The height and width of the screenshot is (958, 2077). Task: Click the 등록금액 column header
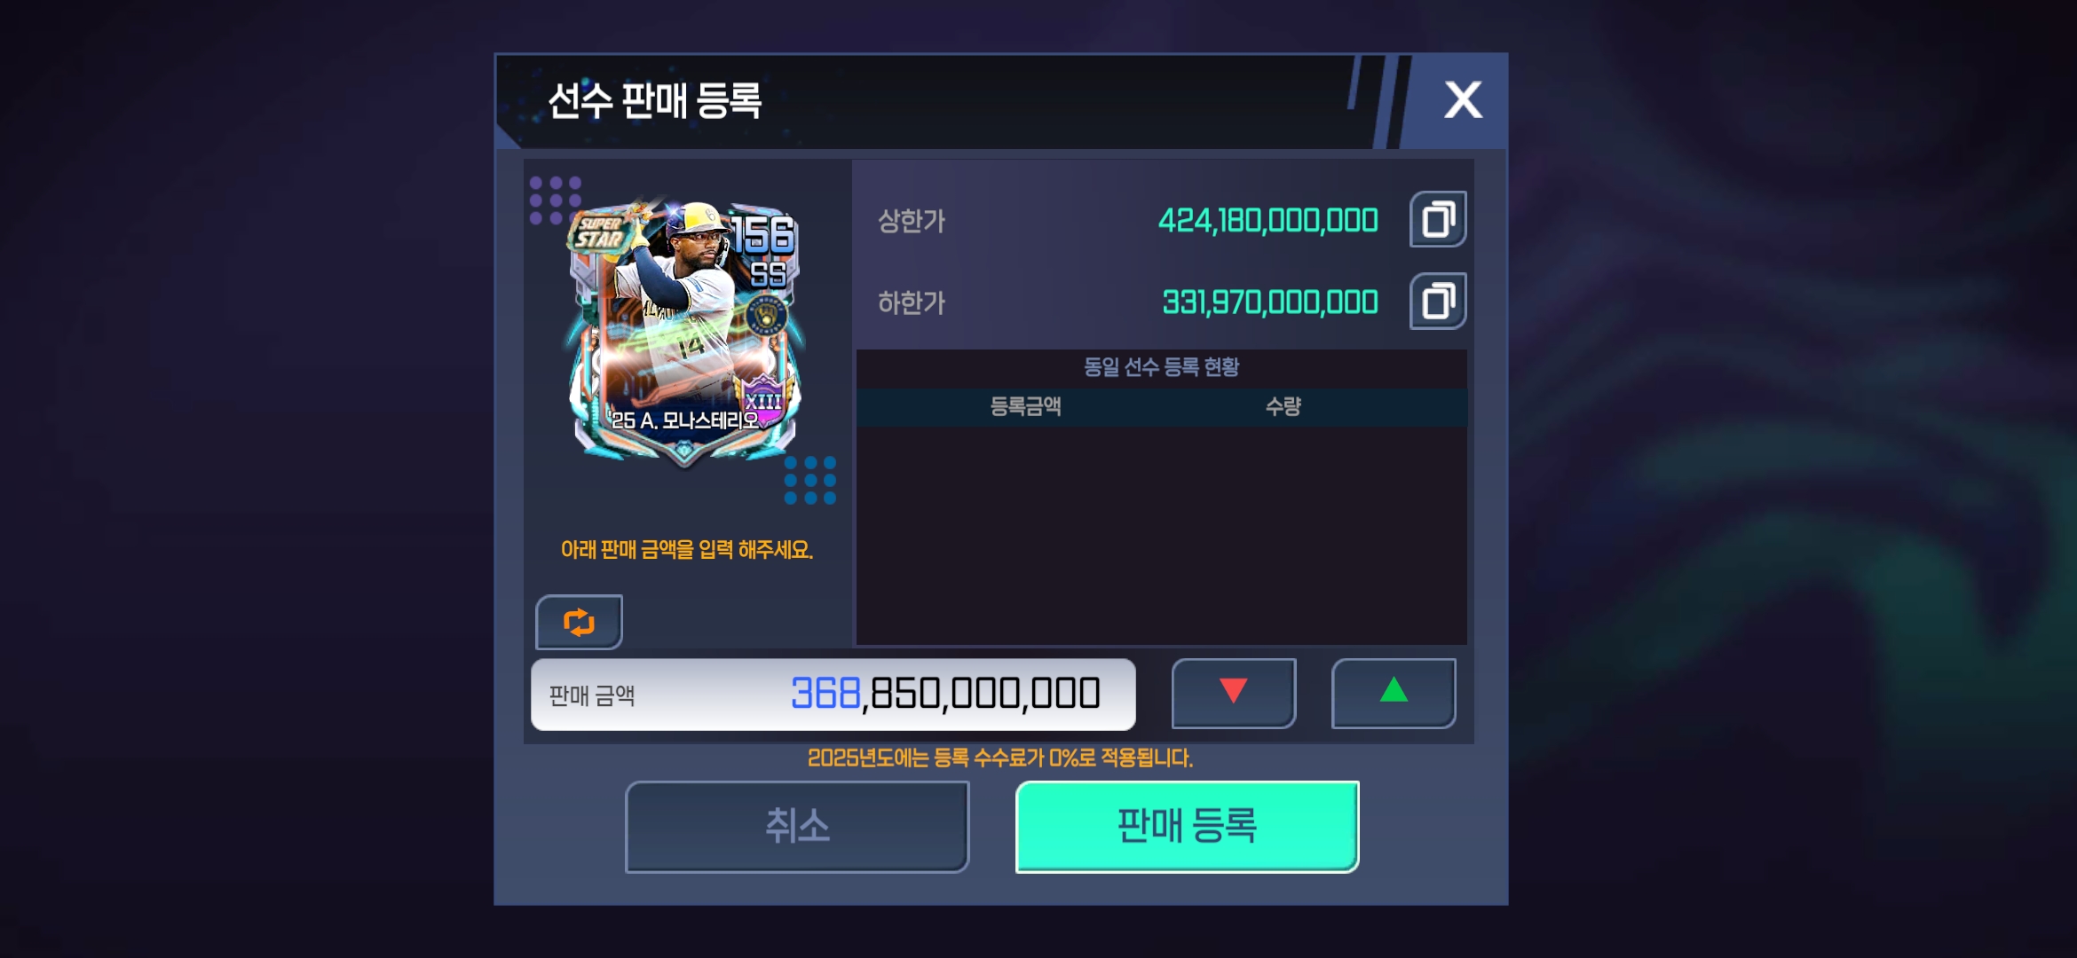(x=1025, y=406)
